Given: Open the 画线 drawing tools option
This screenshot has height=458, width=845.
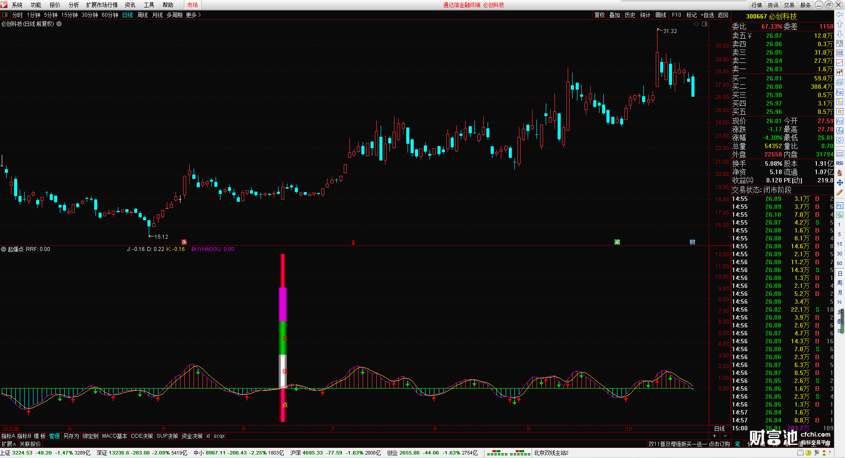Looking at the screenshot, I should pyautogui.click(x=661, y=15).
